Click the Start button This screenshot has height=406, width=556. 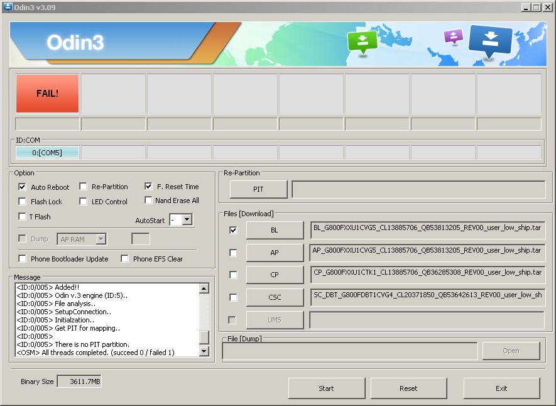[327, 388]
